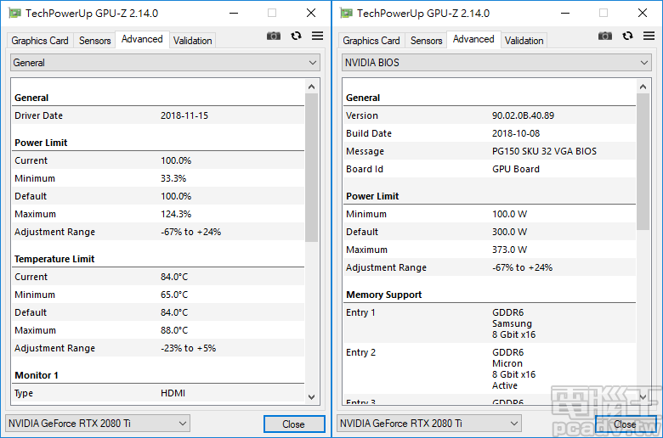663x438 pixels.
Task: Select Advanced tab in right window
Action: pyautogui.click(x=473, y=39)
